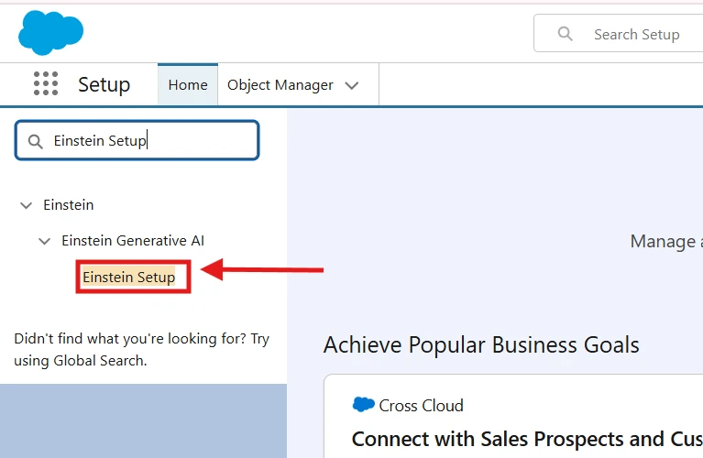The height and width of the screenshot is (458, 703).
Task: Open the Object Manager dropdown chevron
Action: [352, 85]
